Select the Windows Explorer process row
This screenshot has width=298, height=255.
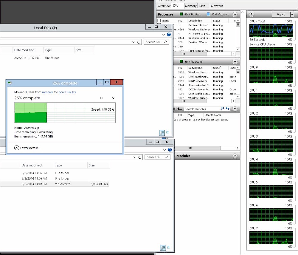(x=204, y=30)
